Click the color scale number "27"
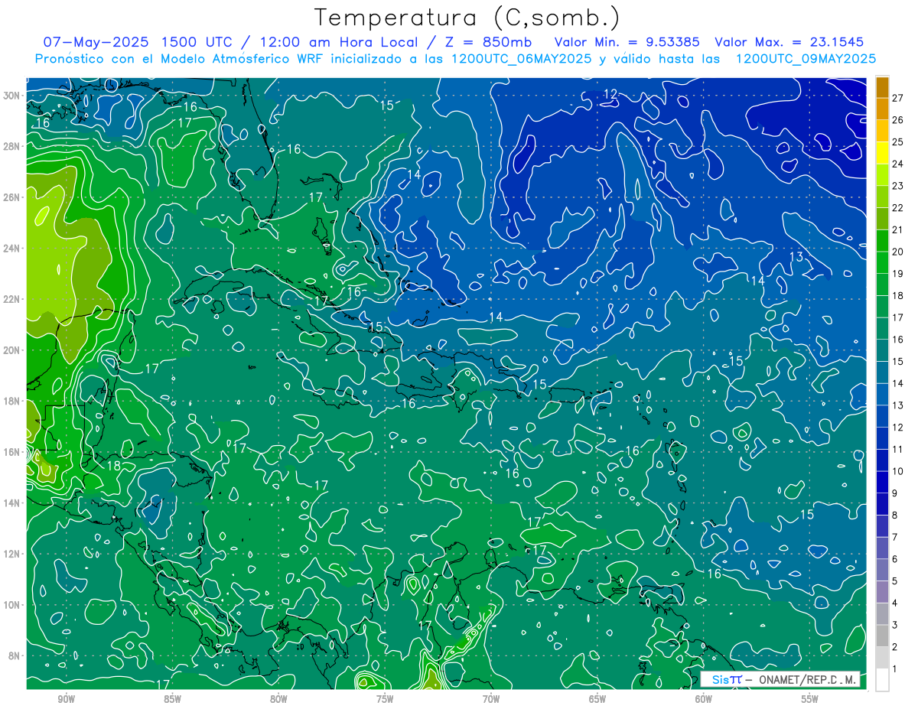The image size is (918, 709). [898, 98]
